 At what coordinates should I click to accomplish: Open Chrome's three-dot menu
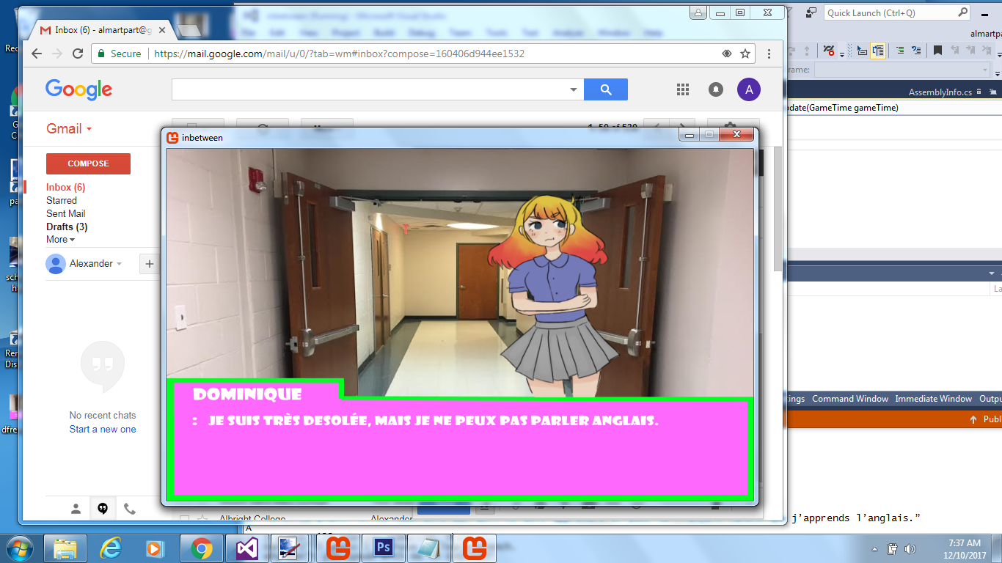pyautogui.click(x=769, y=54)
